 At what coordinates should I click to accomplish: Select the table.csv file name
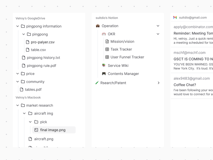(38, 50)
